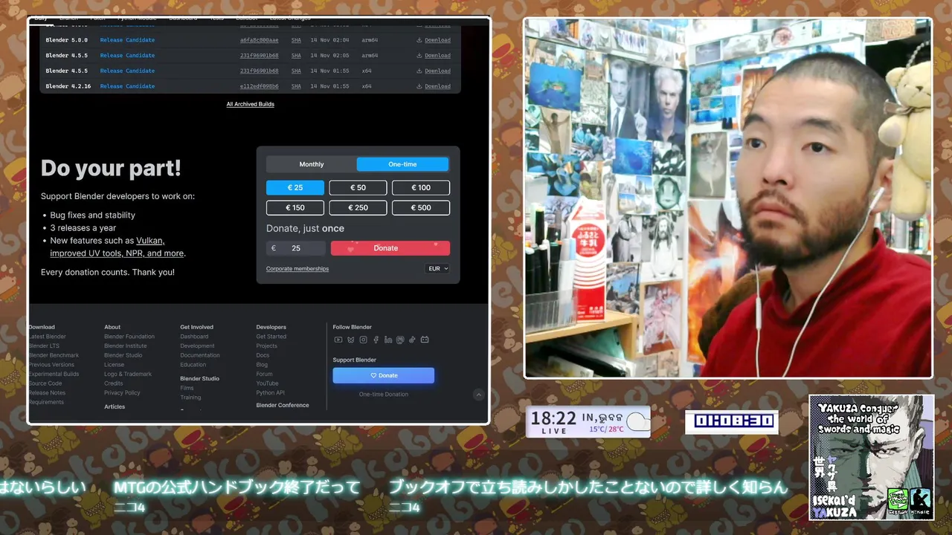Image resolution: width=952 pixels, height=535 pixels.
Task: Open Blender Studio link under About
Action: pyautogui.click(x=123, y=355)
